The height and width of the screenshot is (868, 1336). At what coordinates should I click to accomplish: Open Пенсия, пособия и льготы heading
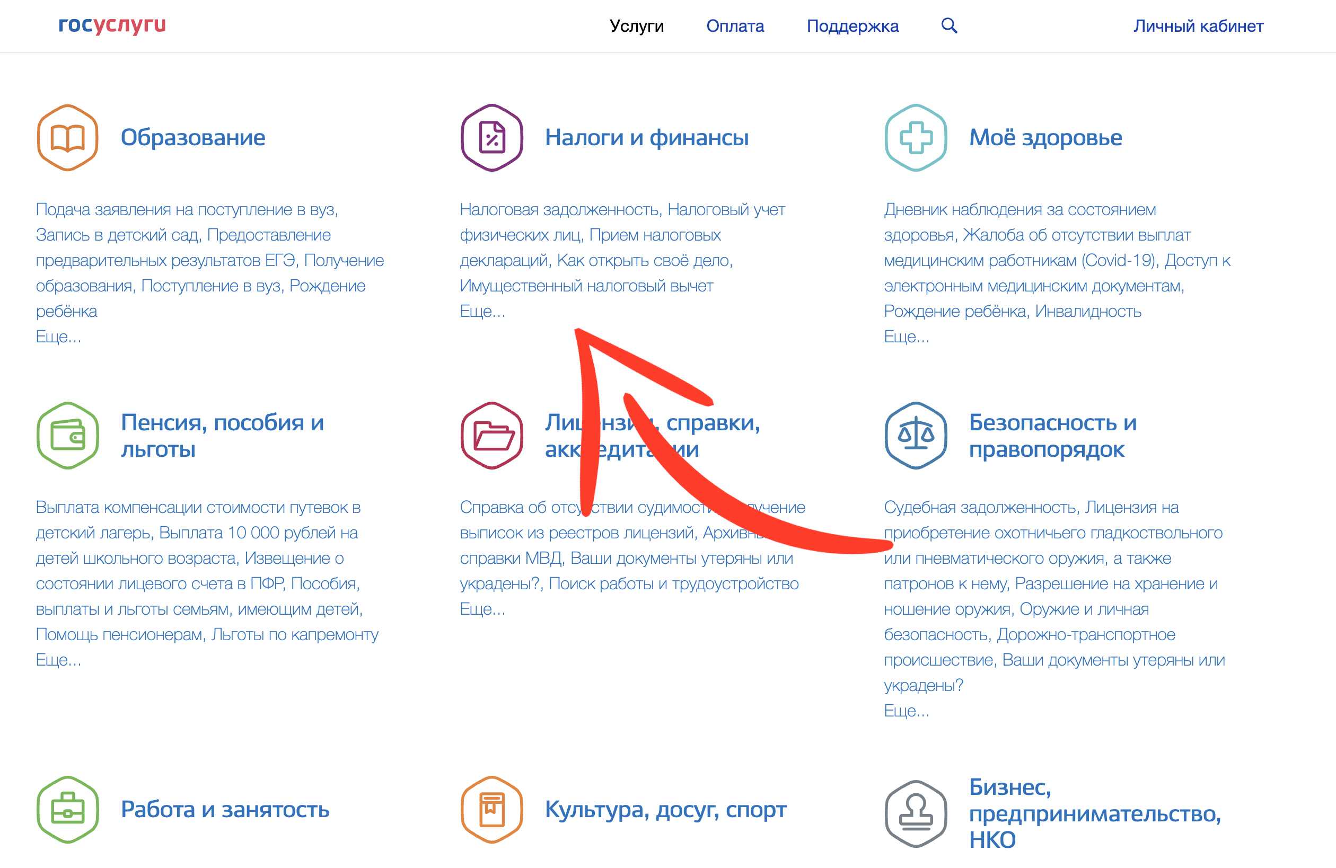pyautogui.click(x=222, y=436)
